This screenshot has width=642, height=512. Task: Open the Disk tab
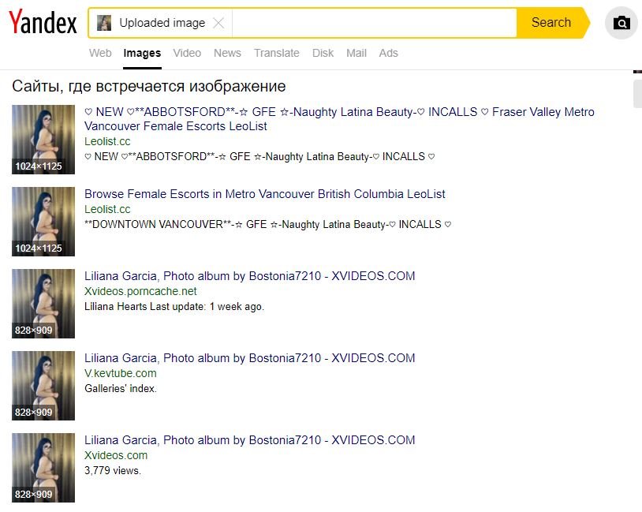coord(323,53)
